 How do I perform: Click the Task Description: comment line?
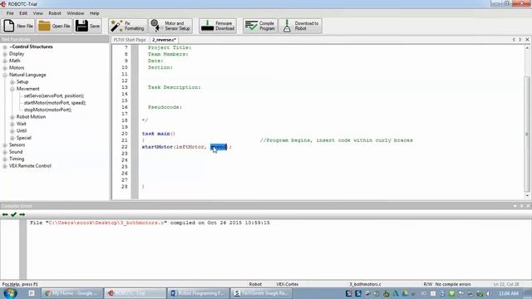174,87
